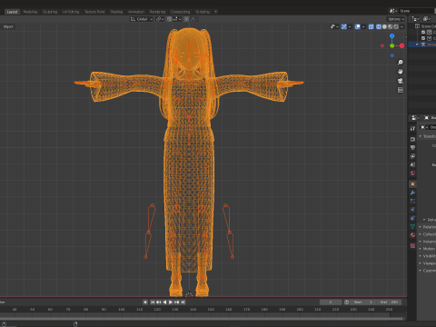Expand the Visibility panel

pos(421,256)
